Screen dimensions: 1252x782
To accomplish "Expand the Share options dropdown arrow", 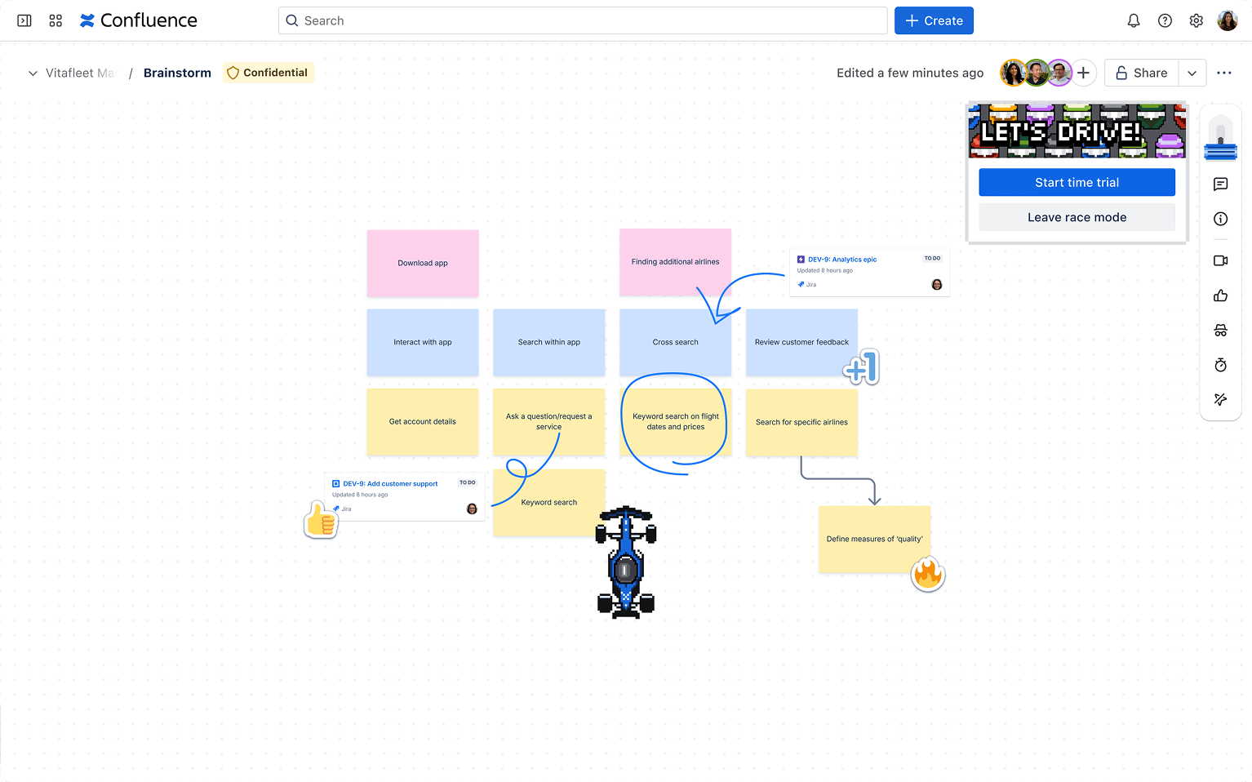I will [x=1192, y=73].
